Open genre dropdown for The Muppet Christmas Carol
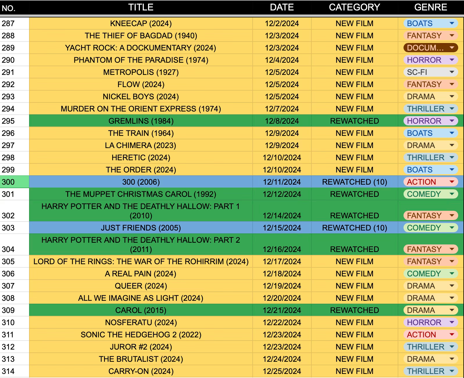This screenshot has width=464, height=378. [x=431, y=194]
